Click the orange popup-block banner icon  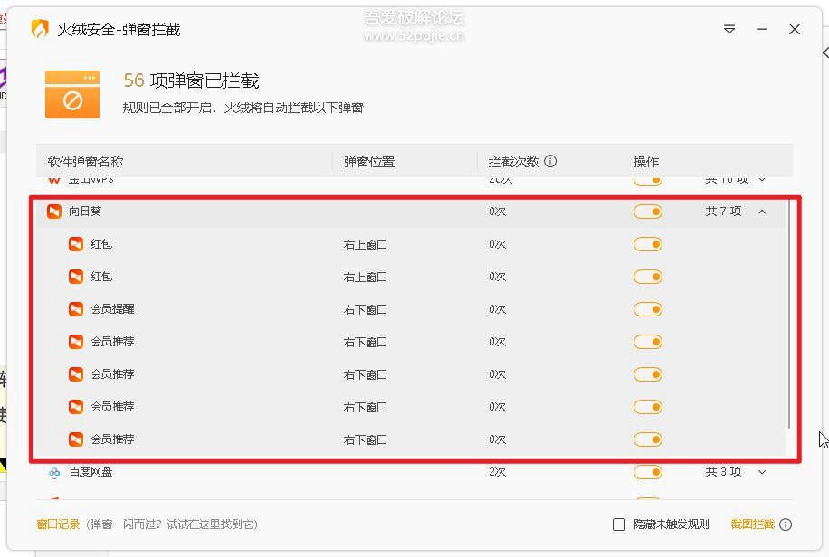[x=72, y=94]
